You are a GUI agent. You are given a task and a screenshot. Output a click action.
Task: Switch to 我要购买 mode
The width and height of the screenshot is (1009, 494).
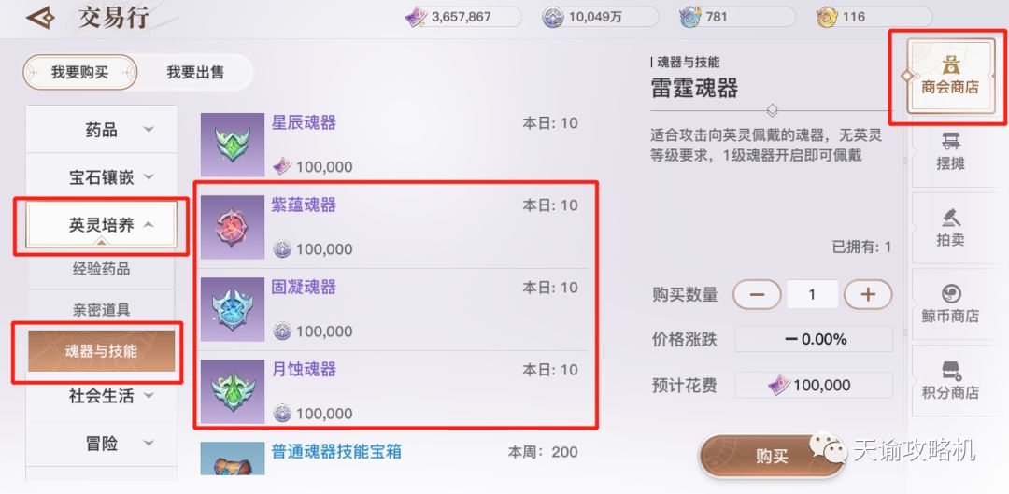tap(79, 72)
